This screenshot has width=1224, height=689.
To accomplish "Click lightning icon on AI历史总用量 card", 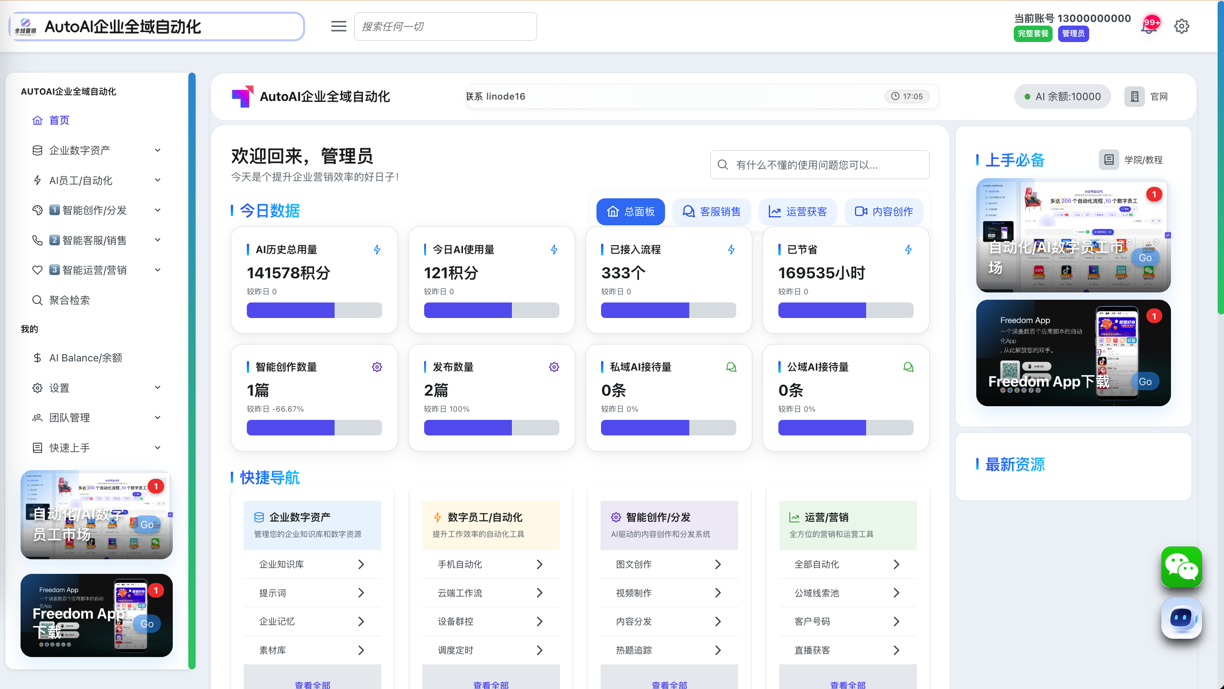I will 377,250.
